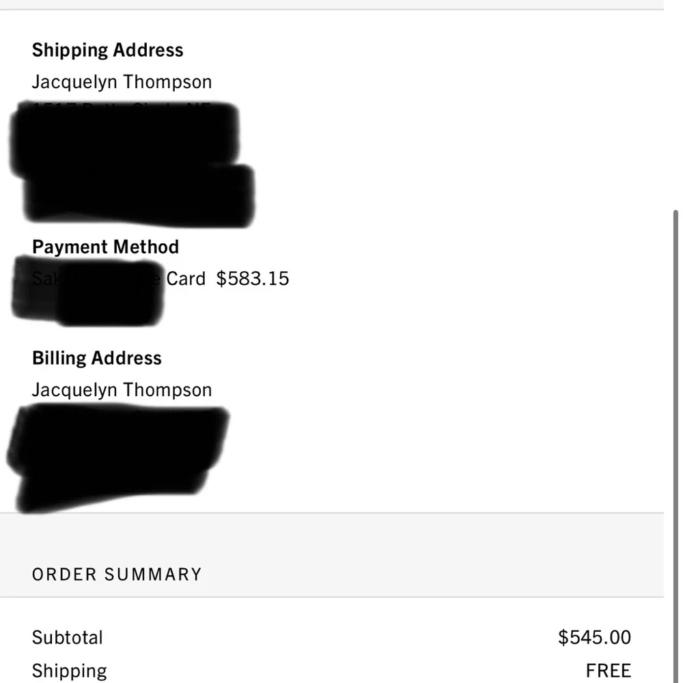This screenshot has width=683, height=683.
Task: Select Jacquelyn Thompson under Billing Address
Action: [122, 390]
